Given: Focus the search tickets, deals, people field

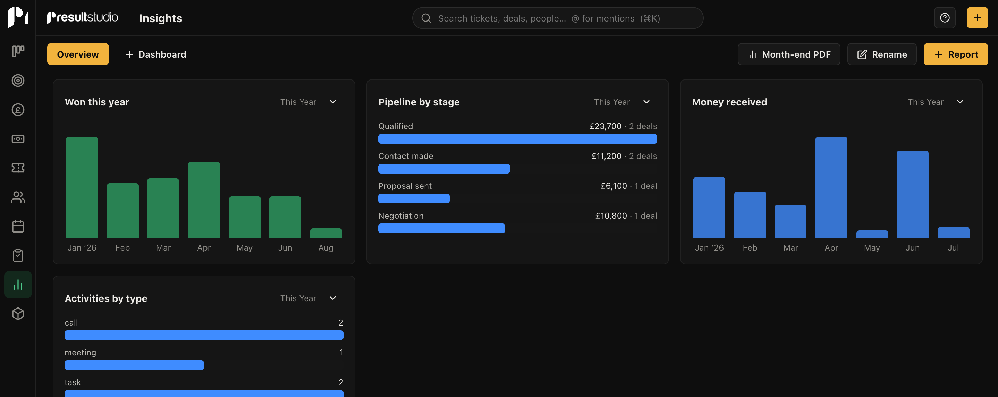Looking at the screenshot, I should 558,18.
